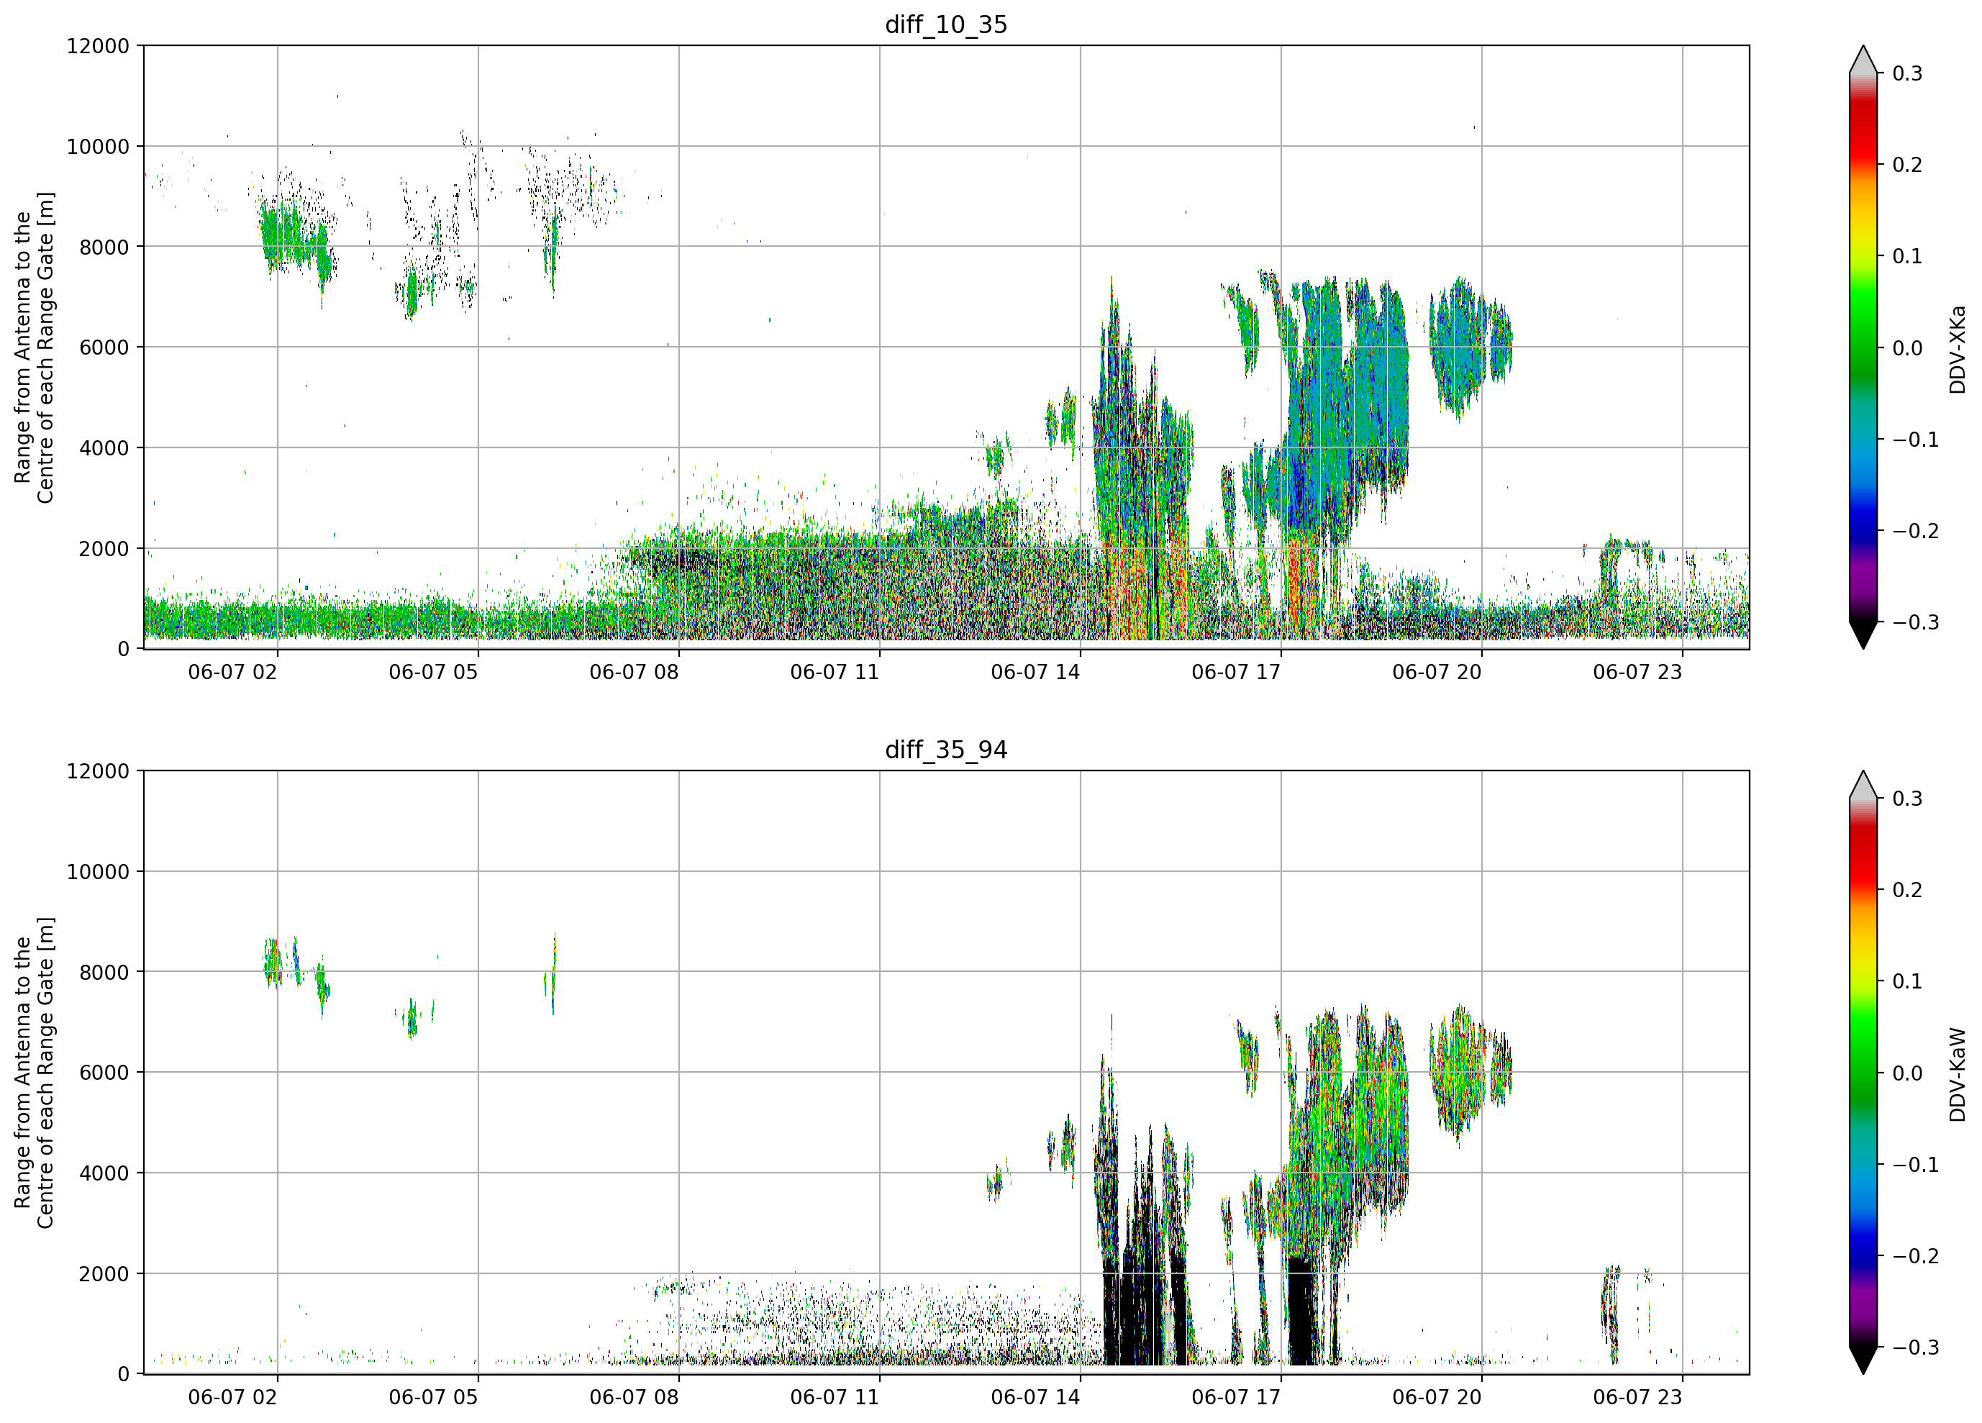The height and width of the screenshot is (1423, 1982).
Task: Click the bottom colorbar gradient strip
Action: point(1863,1073)
